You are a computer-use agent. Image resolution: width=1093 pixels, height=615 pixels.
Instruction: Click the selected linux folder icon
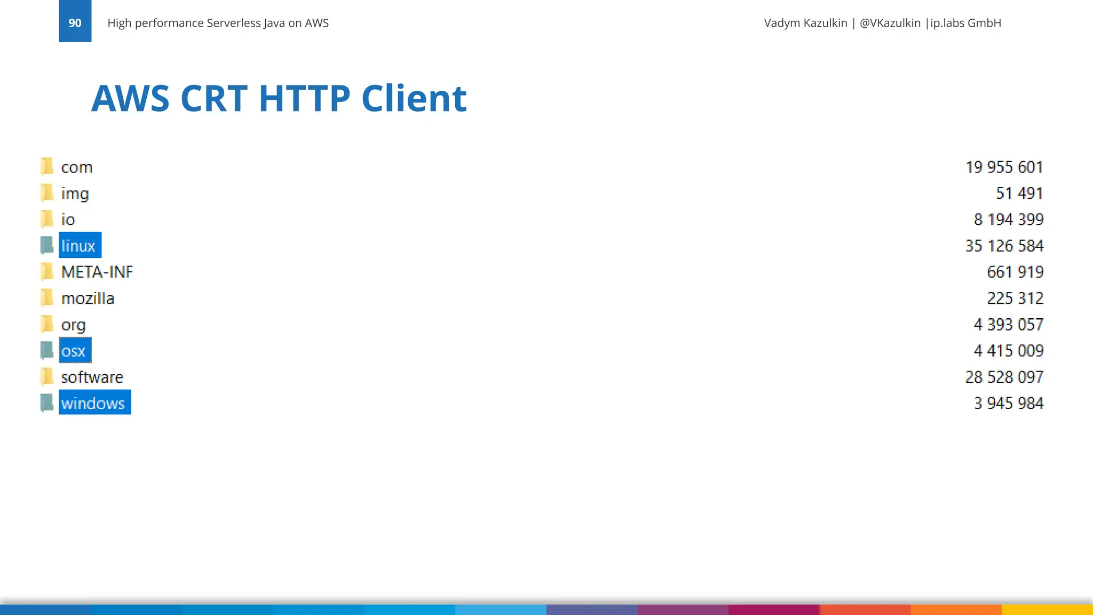click(x=47, y=245)
